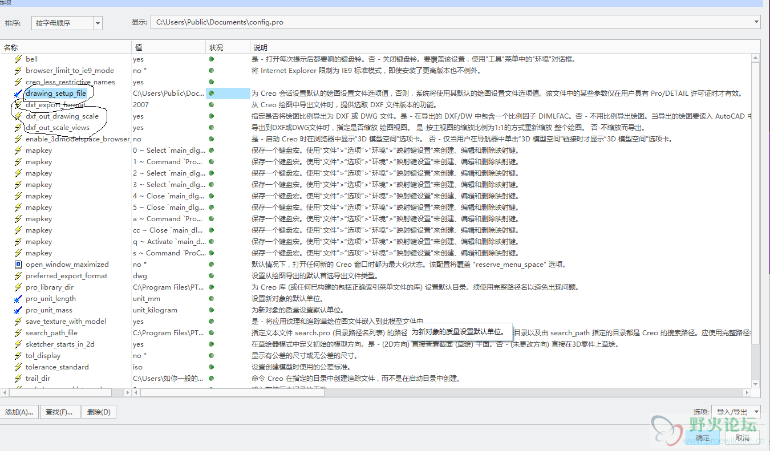Click the lightning icon for browser_limit_to_ie9_mode
Screen dimensions: 770x451
point(18,71)
